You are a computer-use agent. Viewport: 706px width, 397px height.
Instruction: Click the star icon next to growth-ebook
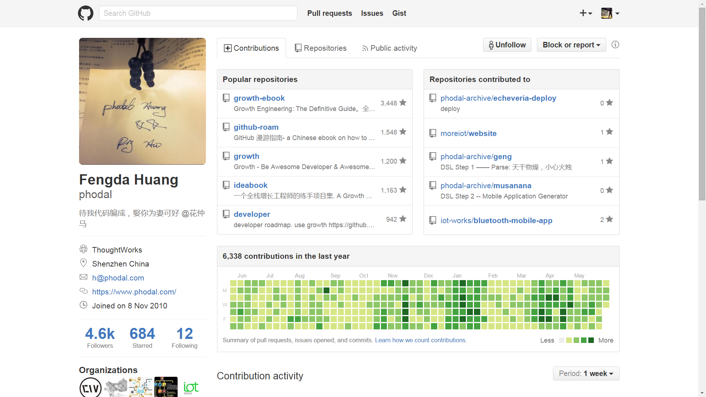click(x=403, y=103)
